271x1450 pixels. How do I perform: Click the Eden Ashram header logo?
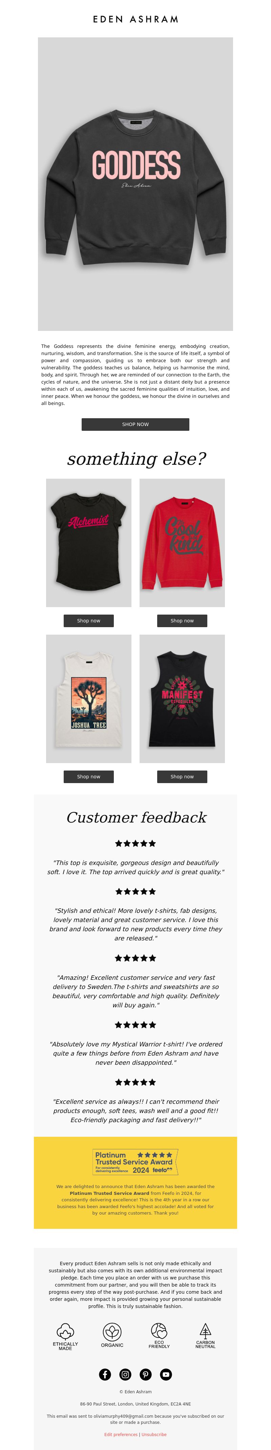pos(135,19)
